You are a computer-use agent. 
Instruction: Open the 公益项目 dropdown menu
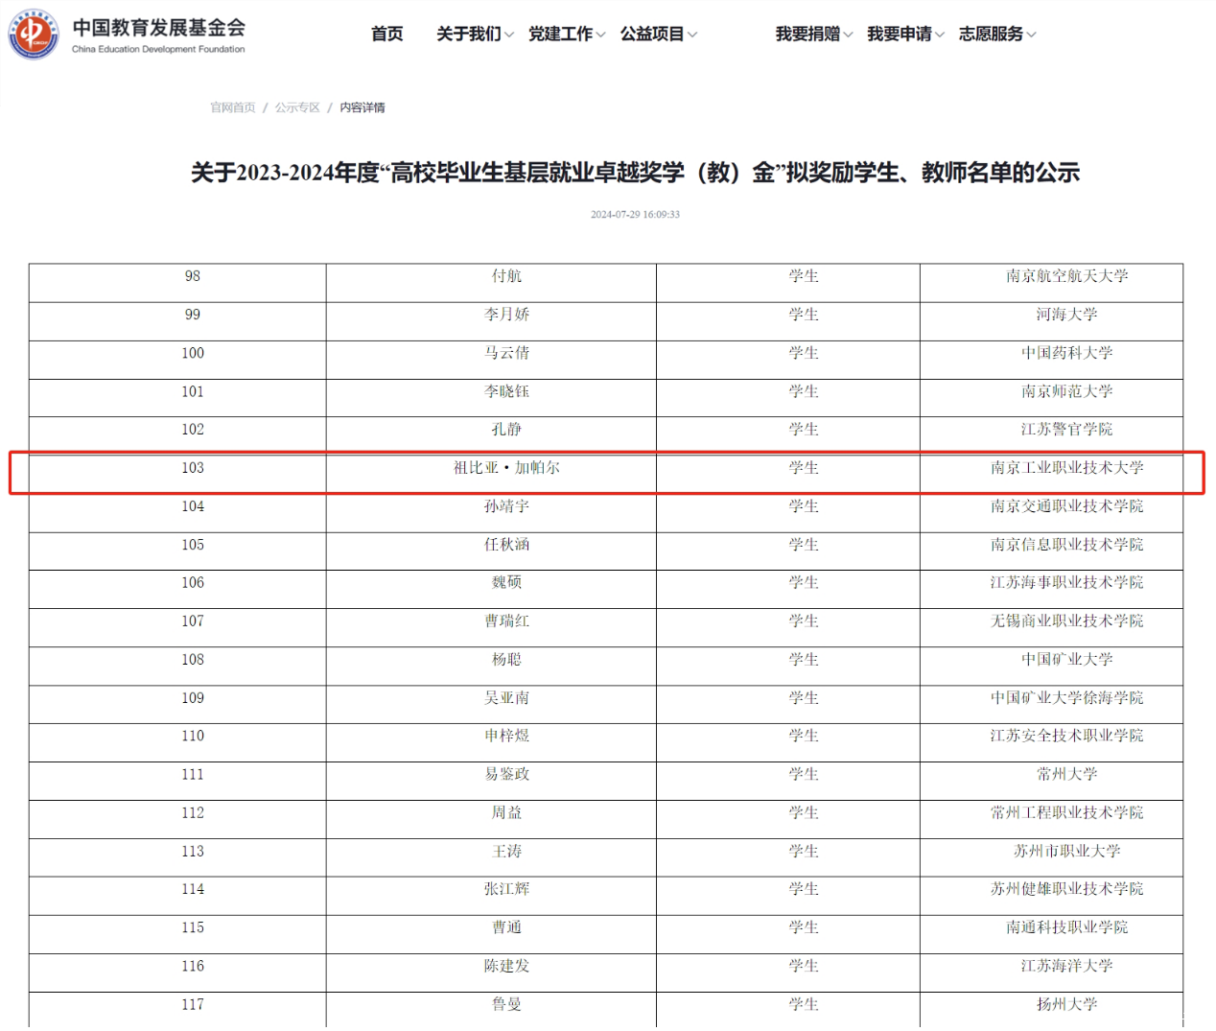coord(653,34)
